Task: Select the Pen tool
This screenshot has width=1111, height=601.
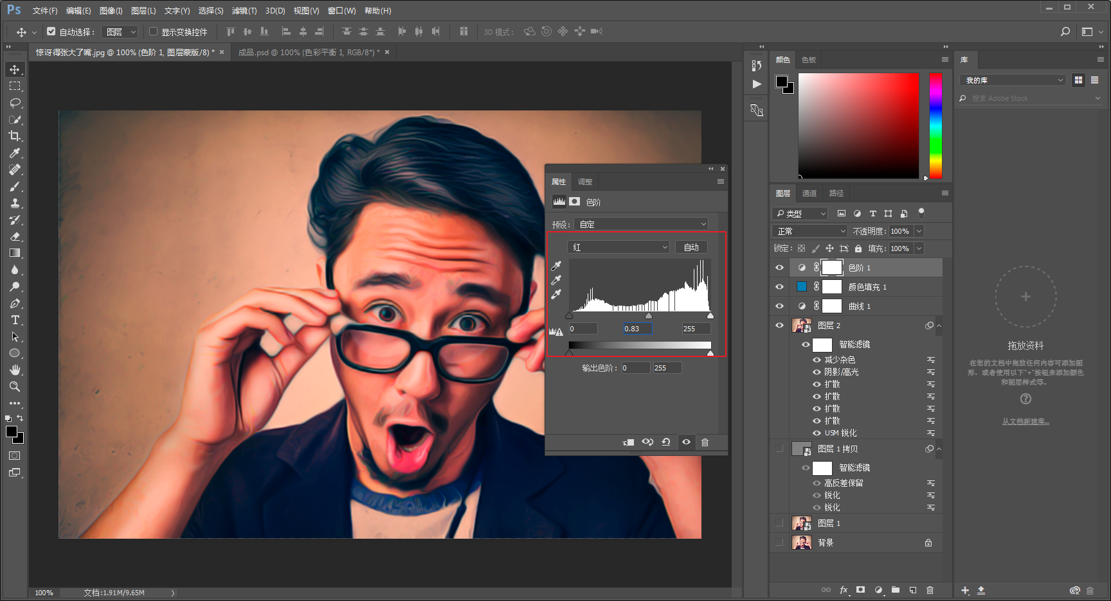Action: (15, 303)
